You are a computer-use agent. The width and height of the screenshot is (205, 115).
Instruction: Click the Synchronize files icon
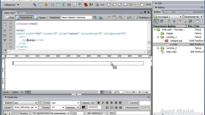point(190,21)
